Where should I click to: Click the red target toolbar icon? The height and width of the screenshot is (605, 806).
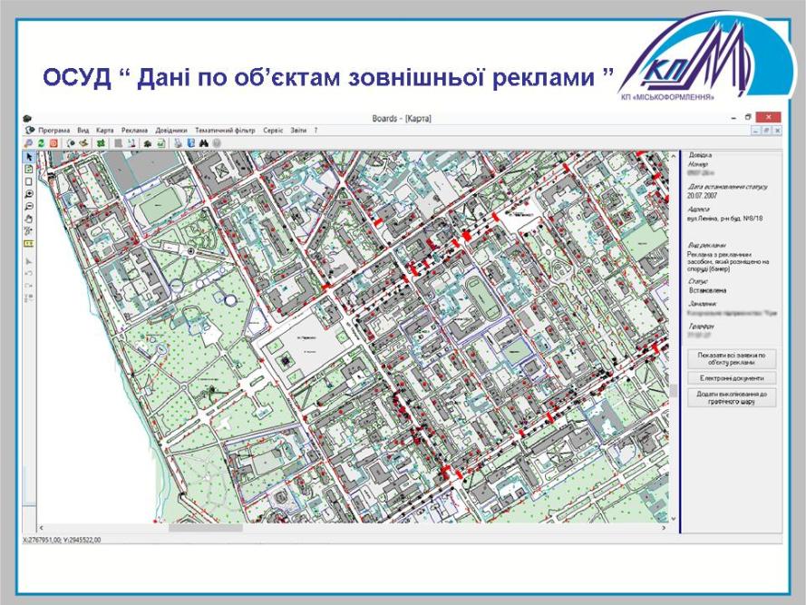53,142
